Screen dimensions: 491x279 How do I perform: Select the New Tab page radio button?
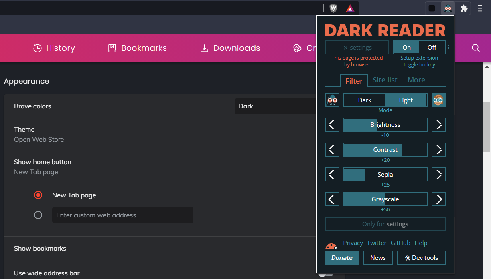point(38,195)
